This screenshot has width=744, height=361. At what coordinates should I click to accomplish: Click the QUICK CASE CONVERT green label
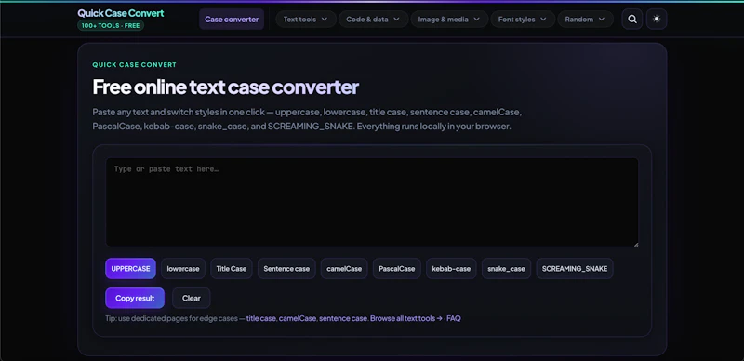pyautogui.click(x=134, y=64)
